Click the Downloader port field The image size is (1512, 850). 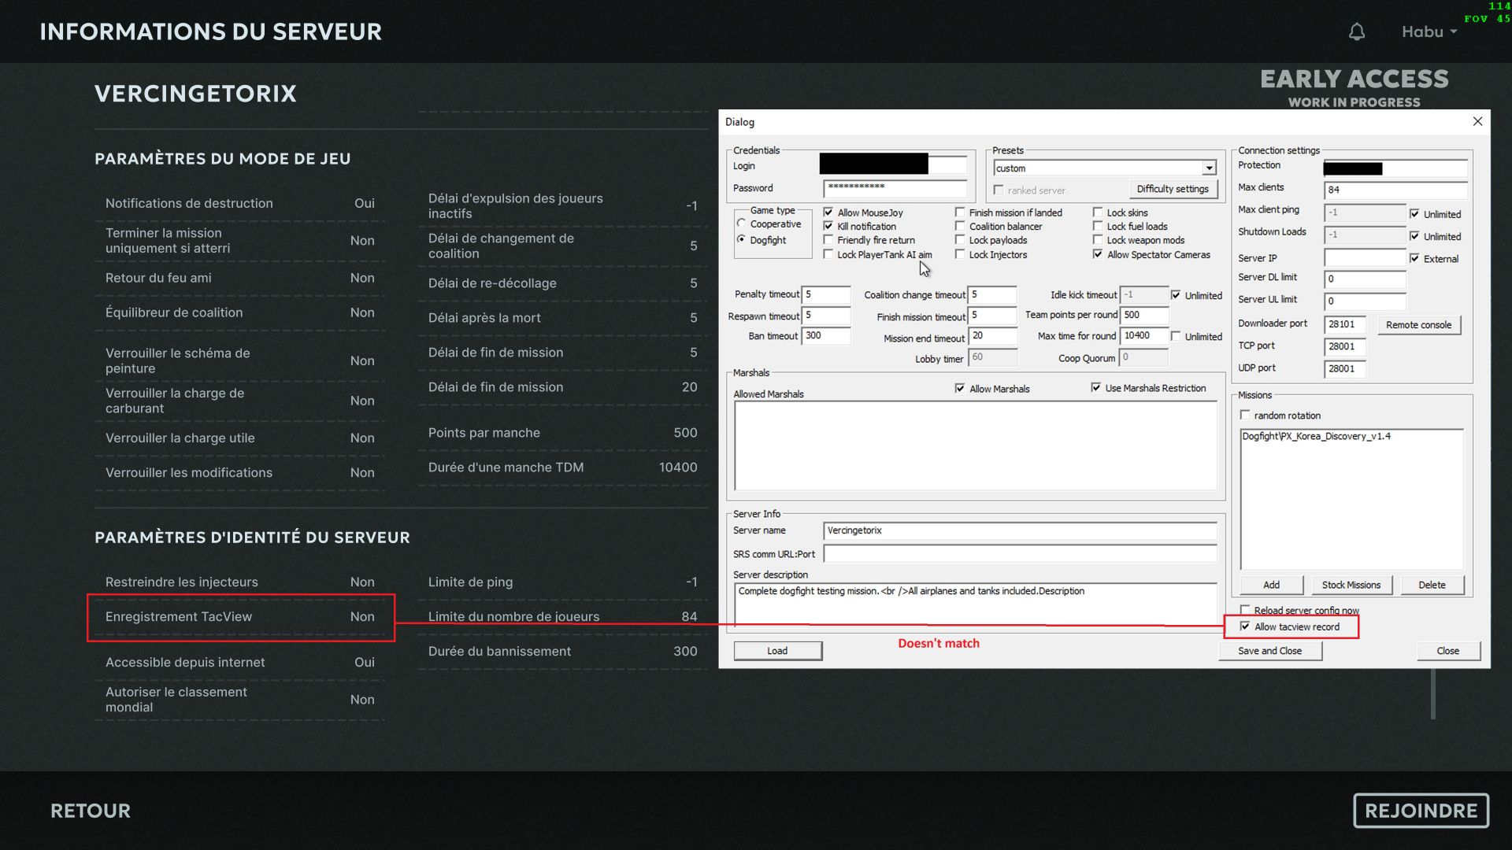click(1345, 324)
